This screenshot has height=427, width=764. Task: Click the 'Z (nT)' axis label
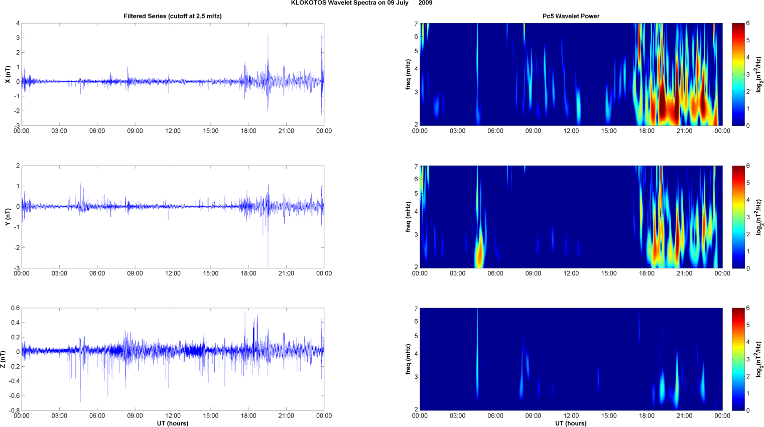4,359
